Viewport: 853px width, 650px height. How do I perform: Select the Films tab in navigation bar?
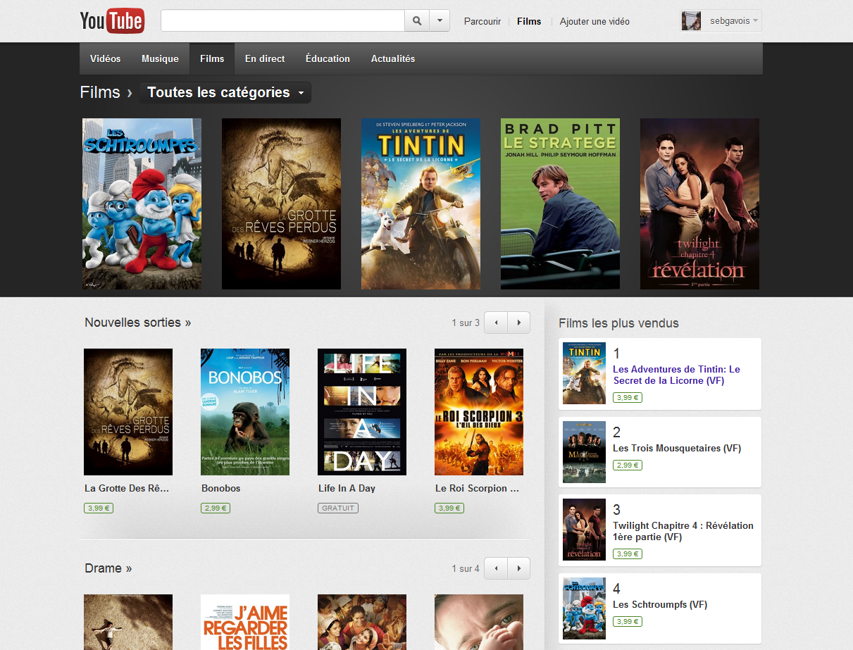click(212, 58)
